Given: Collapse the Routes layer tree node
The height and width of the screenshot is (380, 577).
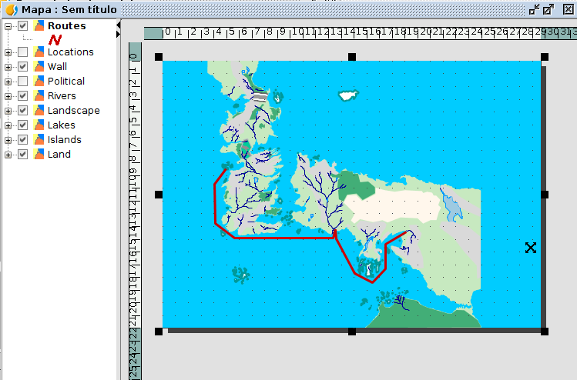Looking at the screenshot, I should (8, 26).
